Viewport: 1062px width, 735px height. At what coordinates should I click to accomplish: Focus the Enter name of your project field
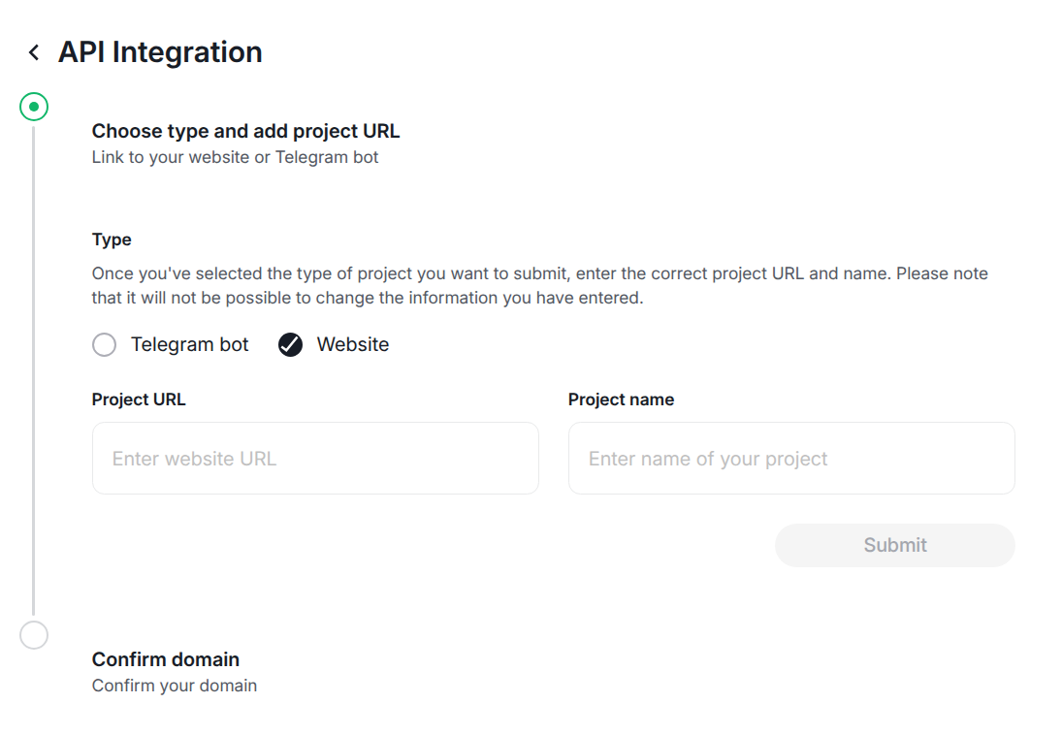[x=791, y=459]
